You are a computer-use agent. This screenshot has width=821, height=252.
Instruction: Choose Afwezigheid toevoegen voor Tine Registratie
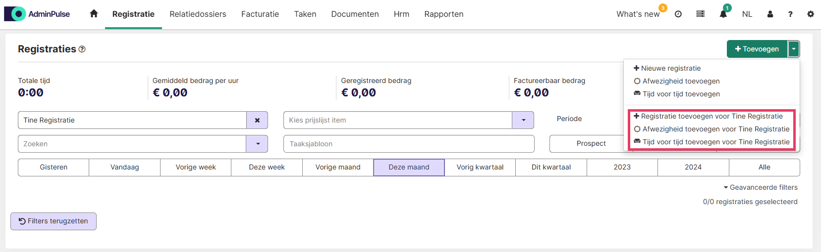[x=712, y=129]
